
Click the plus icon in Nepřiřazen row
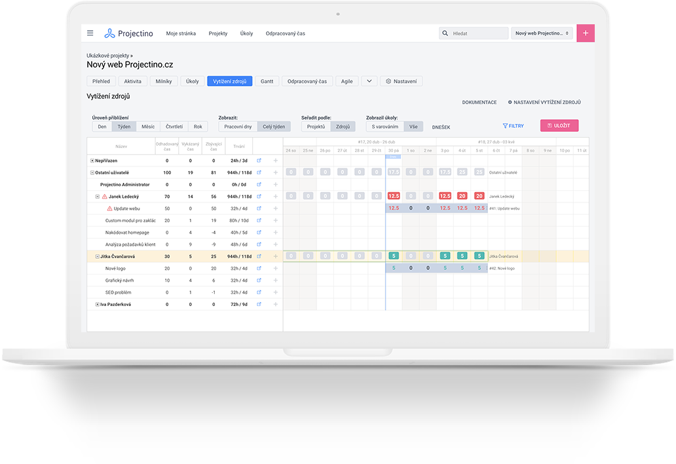pos(276,161)
